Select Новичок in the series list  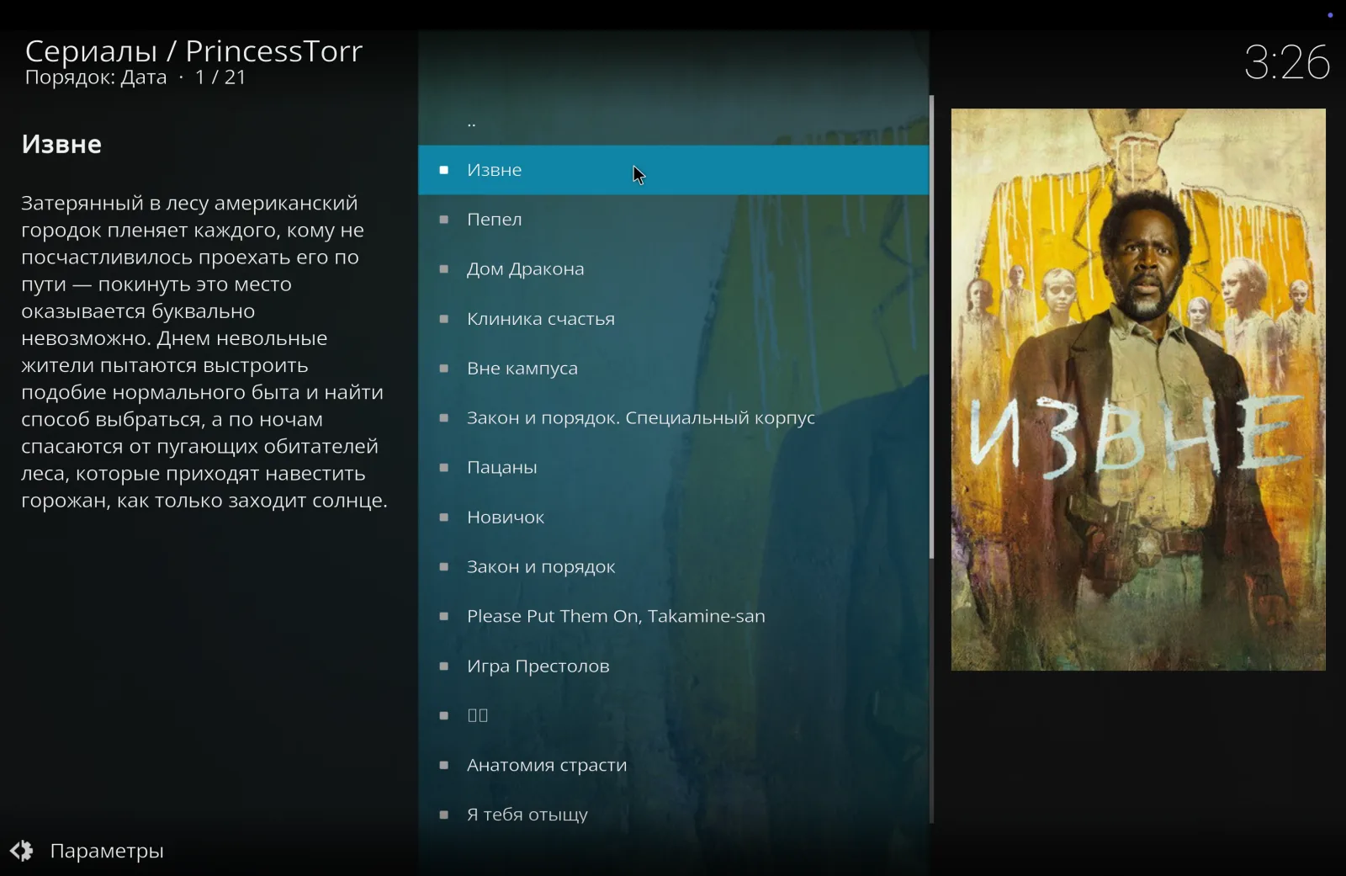673,518
